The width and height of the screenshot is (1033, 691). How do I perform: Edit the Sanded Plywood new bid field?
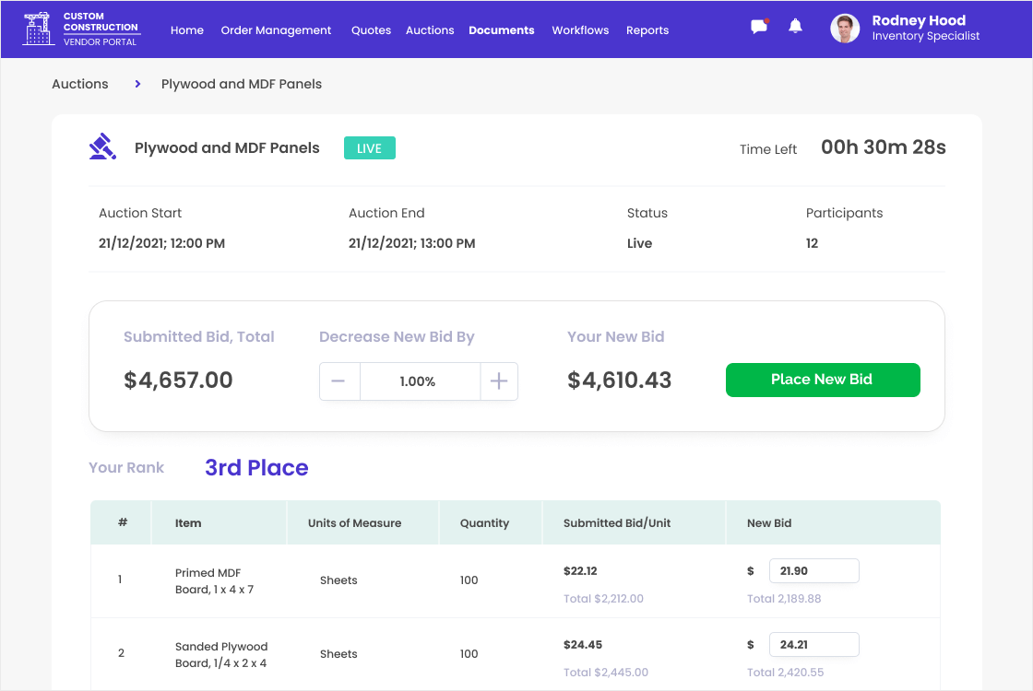813,645
